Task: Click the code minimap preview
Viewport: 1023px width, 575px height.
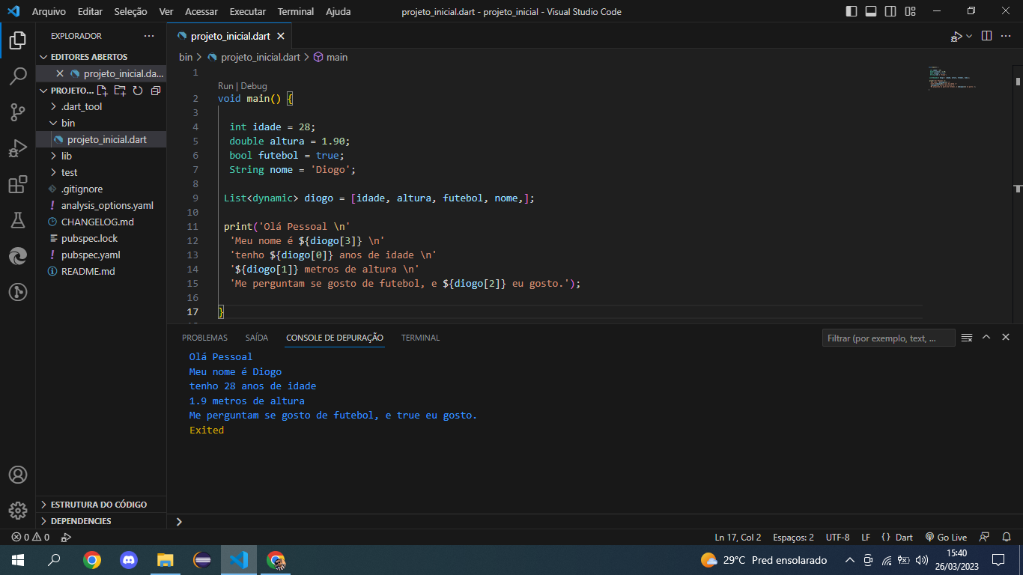Action: point(951,78)
